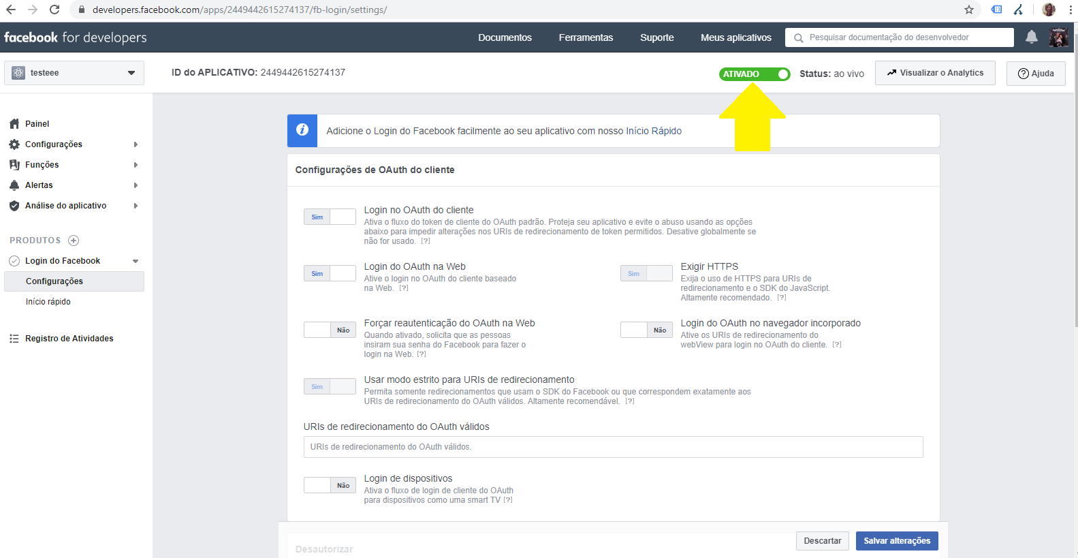Click the search magnifier icon

799,37
